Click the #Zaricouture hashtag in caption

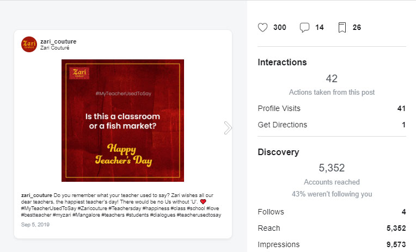click(93, 208)
